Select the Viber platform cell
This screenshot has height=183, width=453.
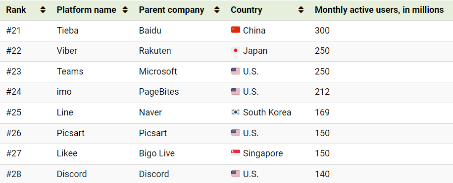point(67,51)
